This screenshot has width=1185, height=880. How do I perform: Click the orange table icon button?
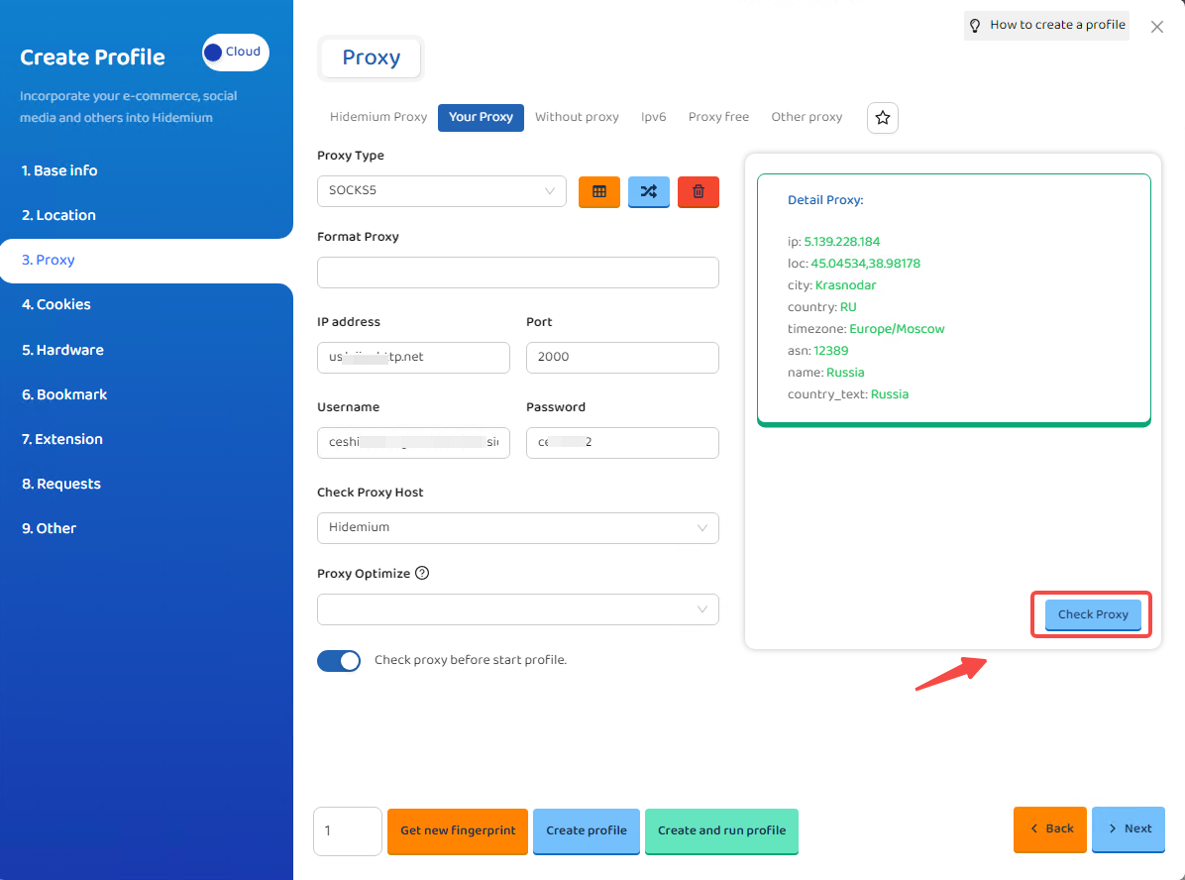tap(598, 191)
